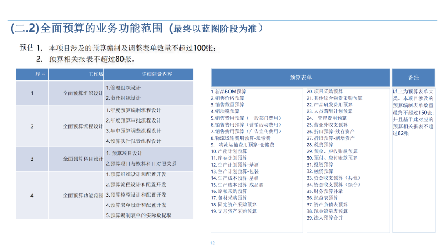Select 预算项目与核算科目对照关系 text

[x=141, y=164]
